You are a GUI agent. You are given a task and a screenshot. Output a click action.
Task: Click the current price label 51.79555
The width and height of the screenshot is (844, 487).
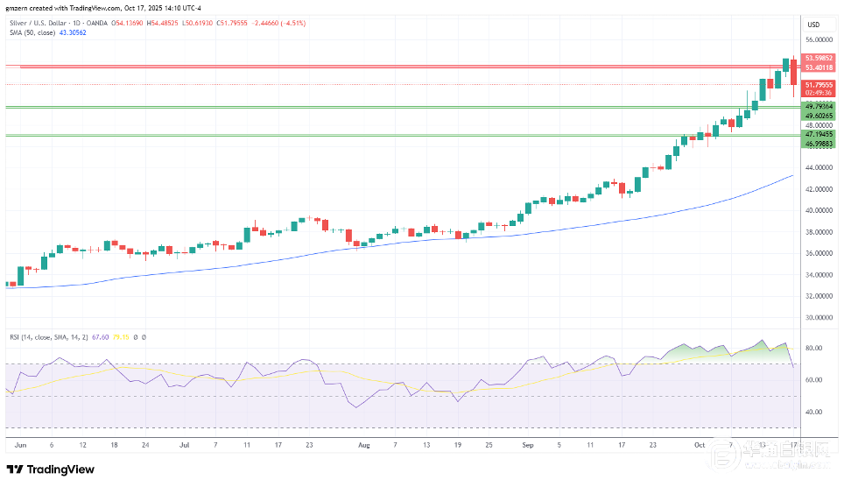[x=819, y=84]
